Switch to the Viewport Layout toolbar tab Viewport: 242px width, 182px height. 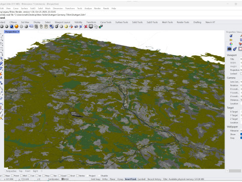(63, 22)
